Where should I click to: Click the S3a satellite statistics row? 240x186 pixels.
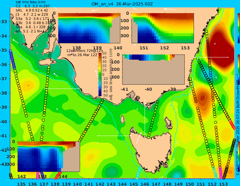(x=32, y=19)
